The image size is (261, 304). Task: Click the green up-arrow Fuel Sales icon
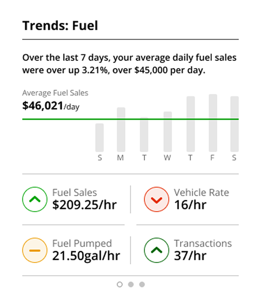[34, 199]
